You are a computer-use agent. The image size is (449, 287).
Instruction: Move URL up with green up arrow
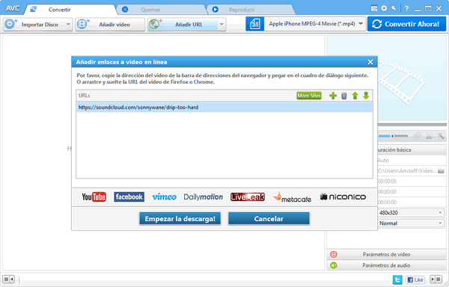(x=355, y=96)
